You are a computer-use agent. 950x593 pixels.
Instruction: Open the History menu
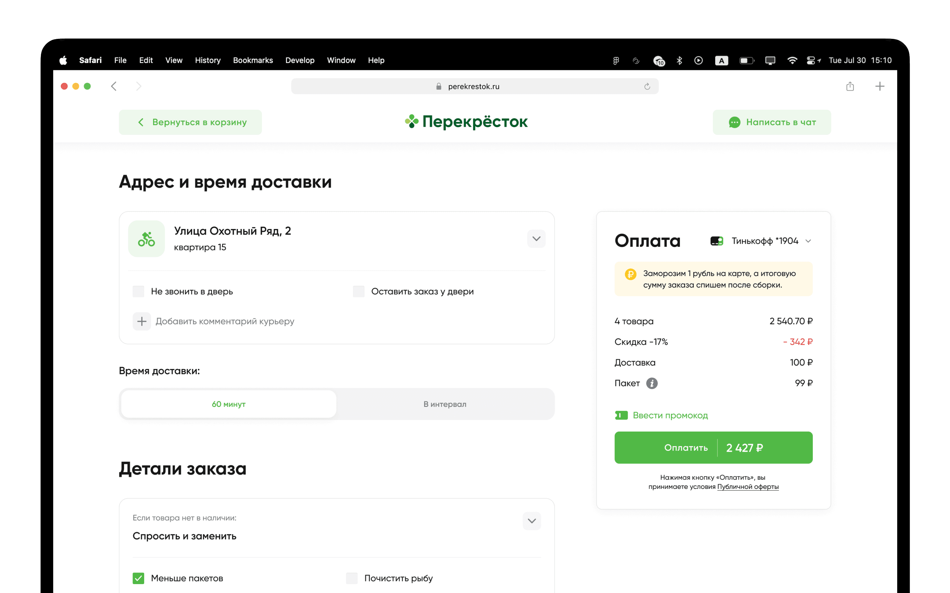click(208, 60)
